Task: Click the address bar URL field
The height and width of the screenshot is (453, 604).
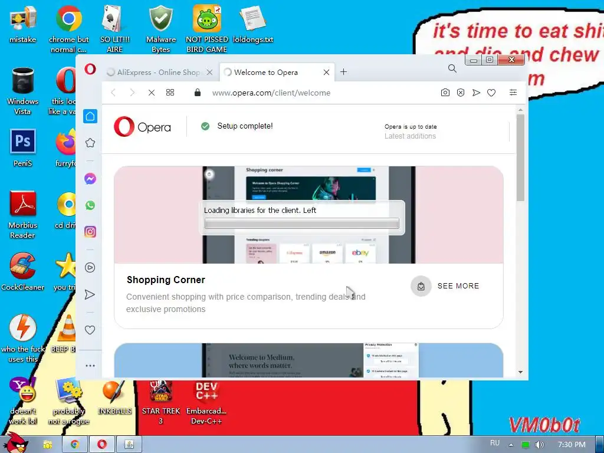Action: (271, 93)
